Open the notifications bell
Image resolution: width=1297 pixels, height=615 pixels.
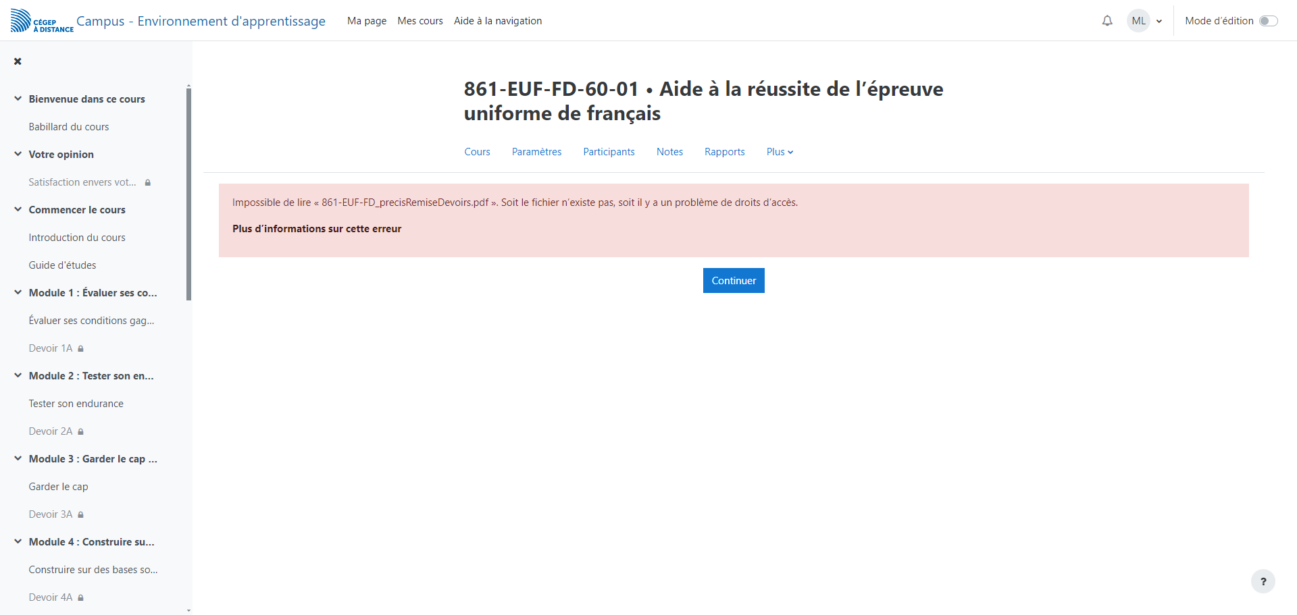point(1107,21)
